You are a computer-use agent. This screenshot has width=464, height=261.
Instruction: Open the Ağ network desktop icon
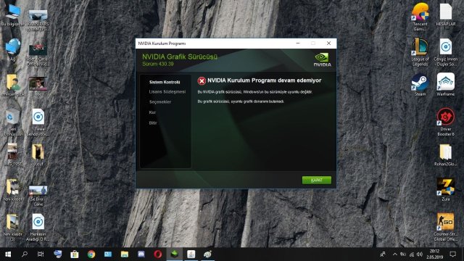click(x=12, y=50)
